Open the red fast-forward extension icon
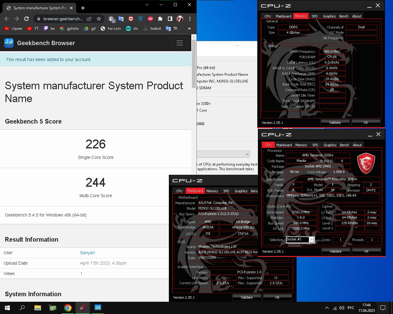 pos(131,19)
